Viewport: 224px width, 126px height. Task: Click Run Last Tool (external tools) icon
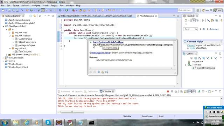(73, 10)
